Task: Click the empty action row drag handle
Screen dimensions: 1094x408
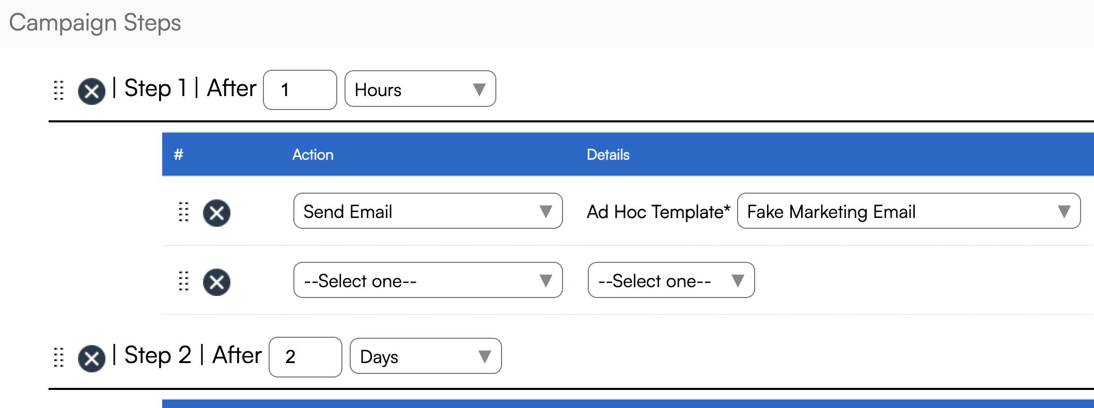Action: click(x=183, y=281)
